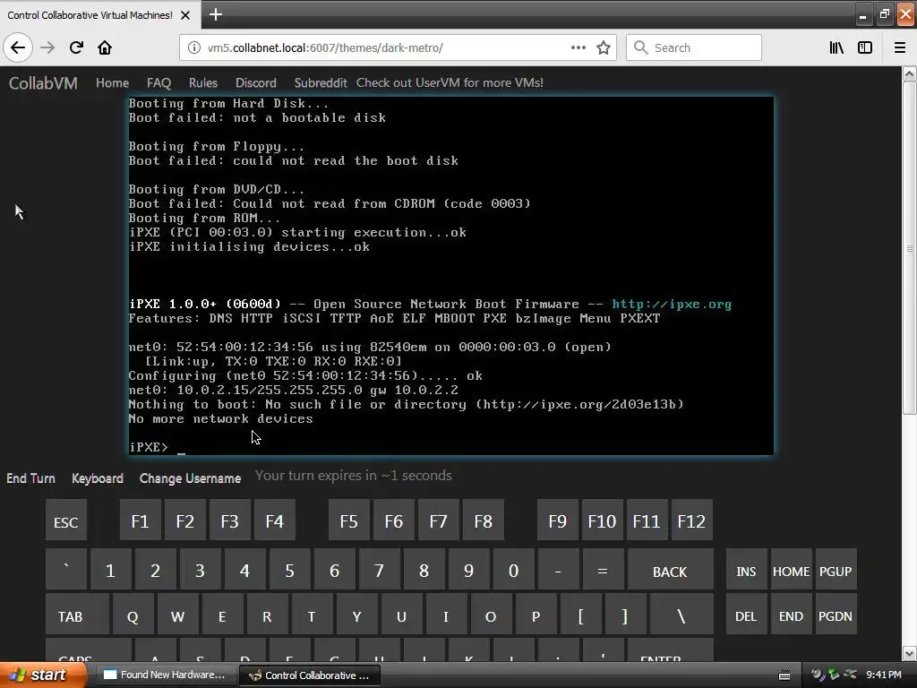The height and width of the screenshot is (688, 917).
Task: Open the Rules nav item
Action: click(203, 83)
